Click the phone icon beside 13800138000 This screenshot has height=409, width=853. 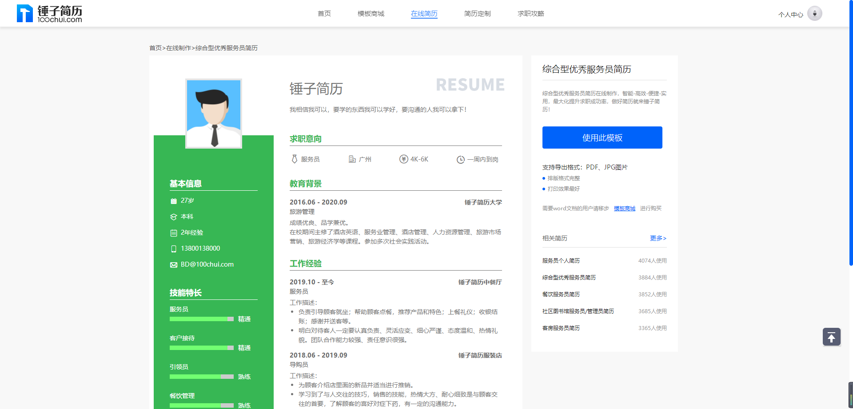pos(174,249)
